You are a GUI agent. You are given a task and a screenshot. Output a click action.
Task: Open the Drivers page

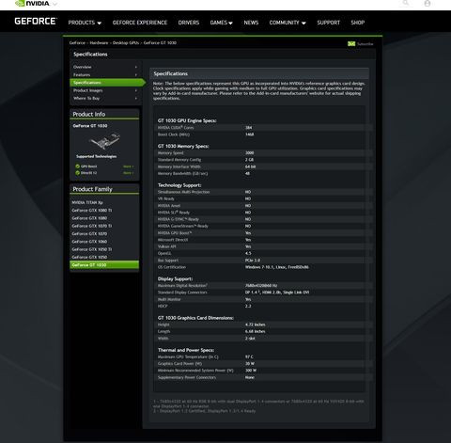click(x=189, y=23)
